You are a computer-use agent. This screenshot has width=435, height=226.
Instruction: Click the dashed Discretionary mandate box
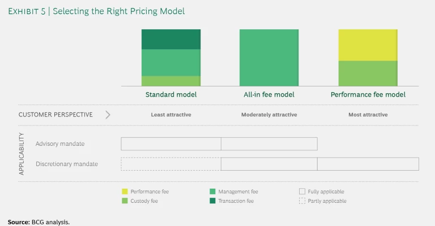171,164
